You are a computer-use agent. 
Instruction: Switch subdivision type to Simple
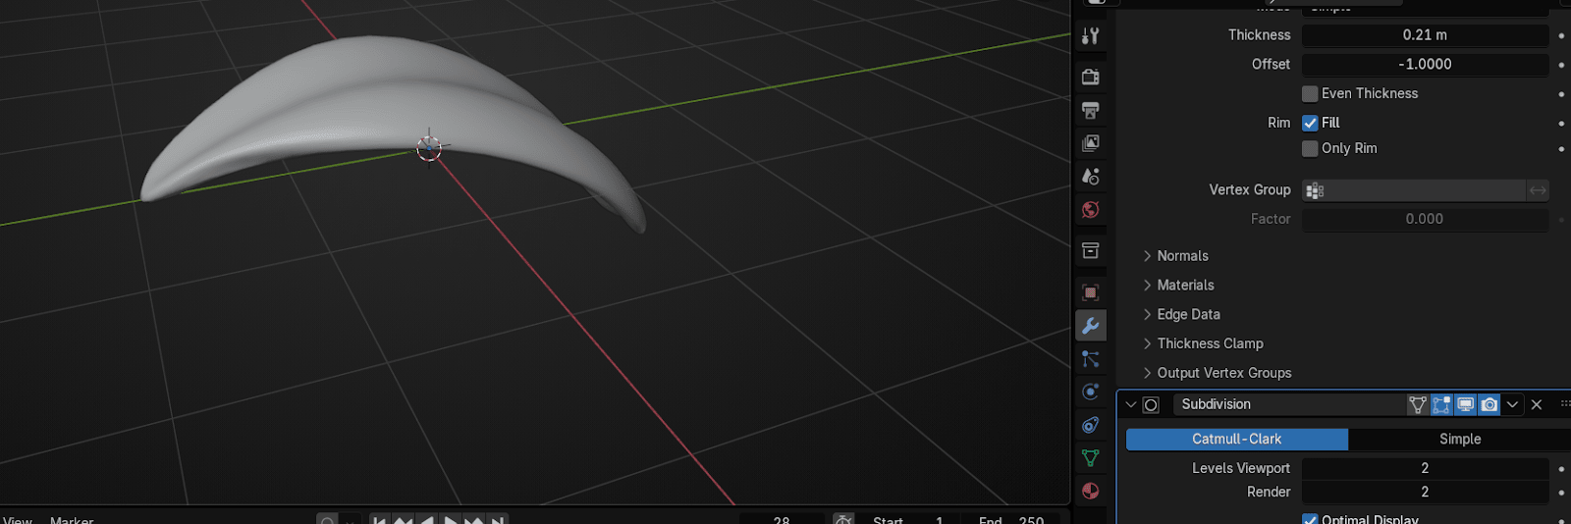point(1459,440)
